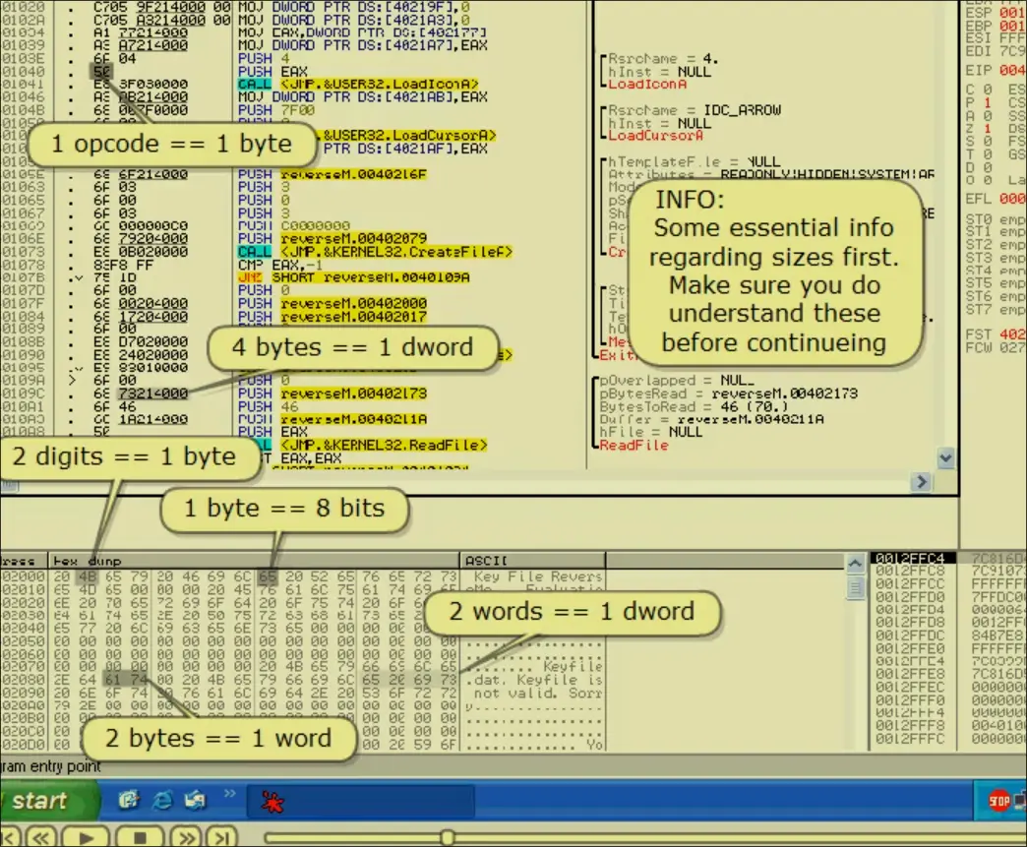Click the first quick launch icon

point(128,800)
